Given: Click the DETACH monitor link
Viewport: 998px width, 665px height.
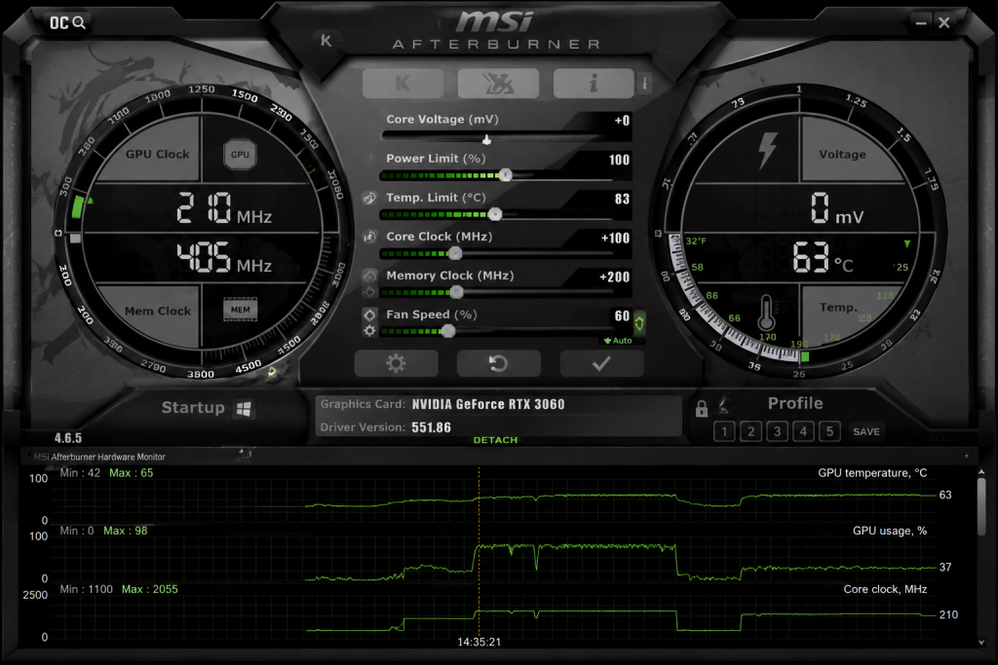Looking at the screenshot, I should [x=495, y=440].
